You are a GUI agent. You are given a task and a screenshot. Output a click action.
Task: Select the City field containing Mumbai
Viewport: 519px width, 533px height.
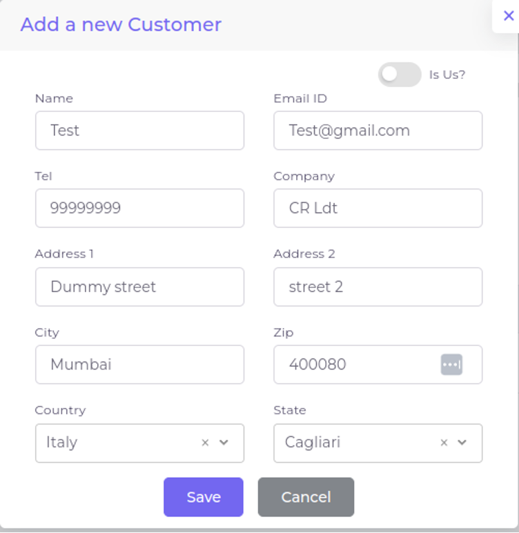pyautogui.click(x=139, y=365)
